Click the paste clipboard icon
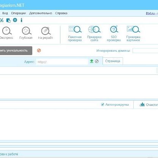Image resolution: width=158 pixels, height=158 pixels. pyautogui.click(x=8, y=20)
